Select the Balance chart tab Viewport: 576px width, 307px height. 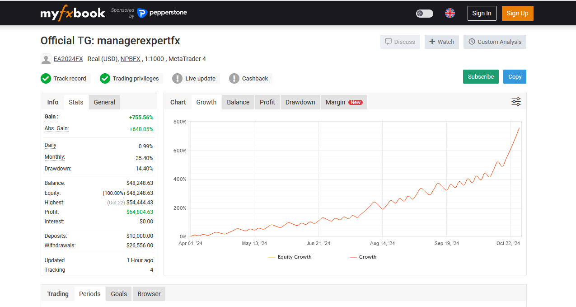click(238, 102)
